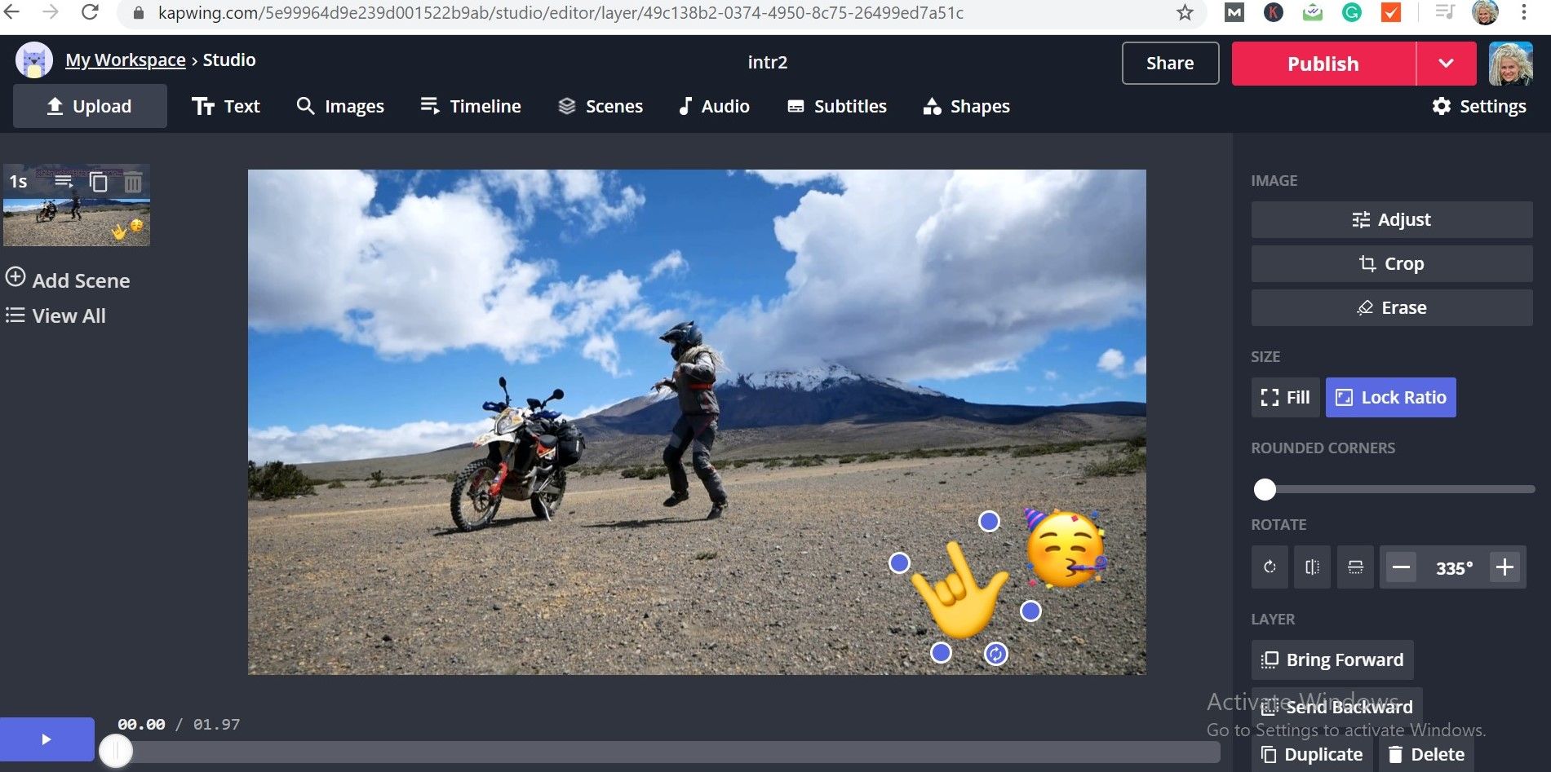Open the Subtitles tab

pyautogui.click(x=836, y=107)
